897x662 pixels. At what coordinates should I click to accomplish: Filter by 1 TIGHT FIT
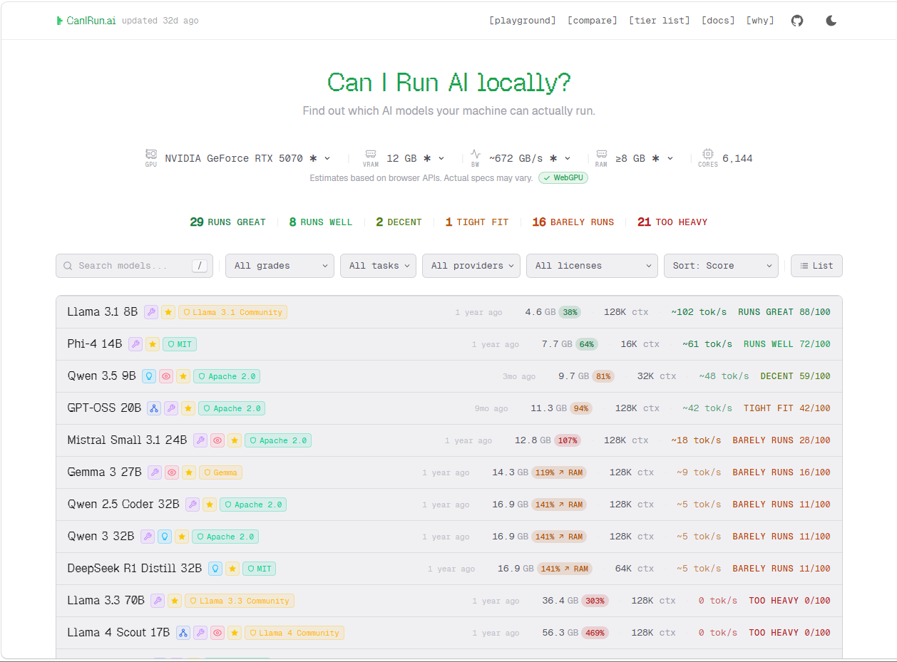coord(477,222)
